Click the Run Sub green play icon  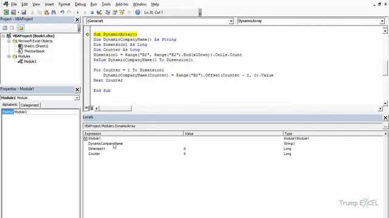tap(78, 12)
